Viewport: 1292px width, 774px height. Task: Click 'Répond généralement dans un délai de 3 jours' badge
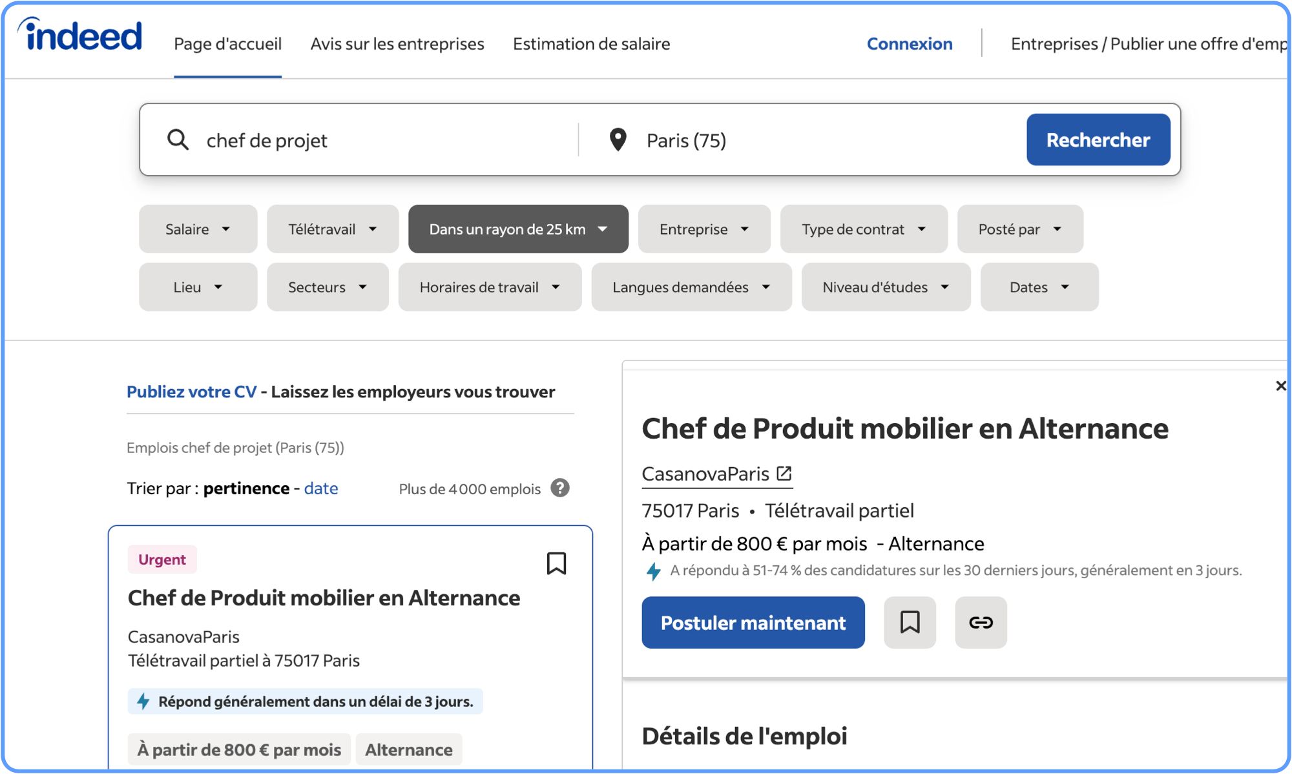306,701
